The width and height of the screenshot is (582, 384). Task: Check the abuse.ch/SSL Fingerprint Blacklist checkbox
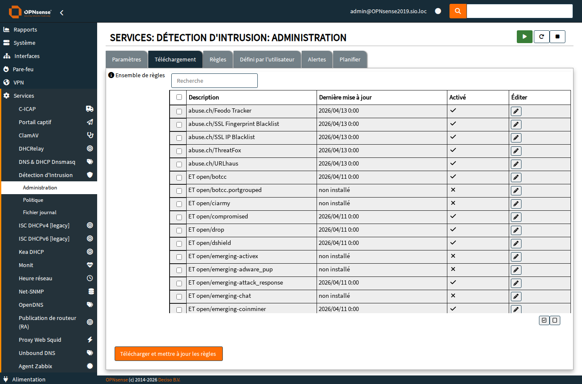179,125
